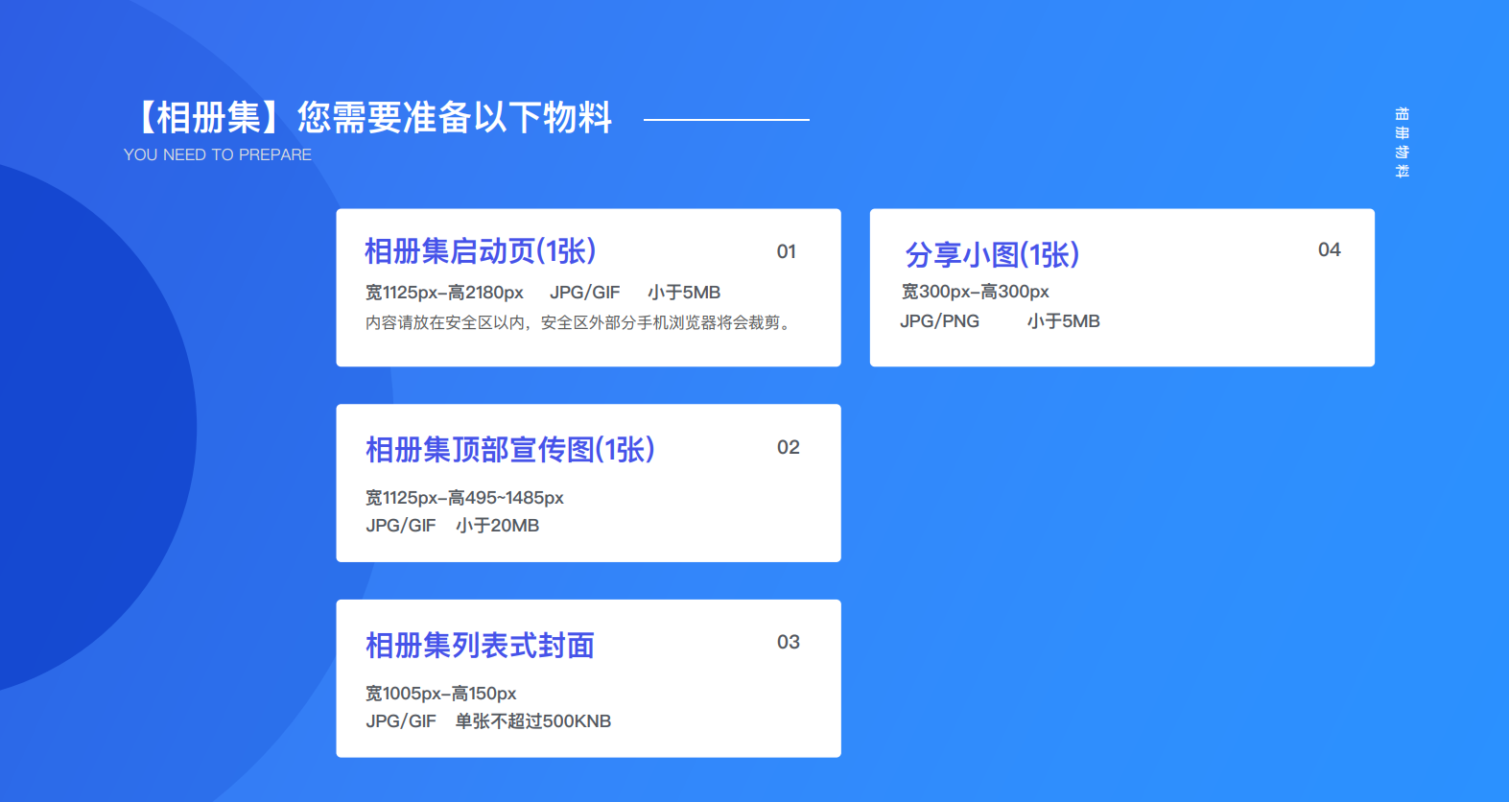Select the card title 相册集列表式封面
This screenshot has height=802, width=1509.
point(480,646)
